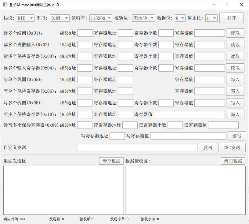Click inside the data receive text area
Image resolution: width=249 pixels, height=224 pixels.
click(x=185, y=190)
